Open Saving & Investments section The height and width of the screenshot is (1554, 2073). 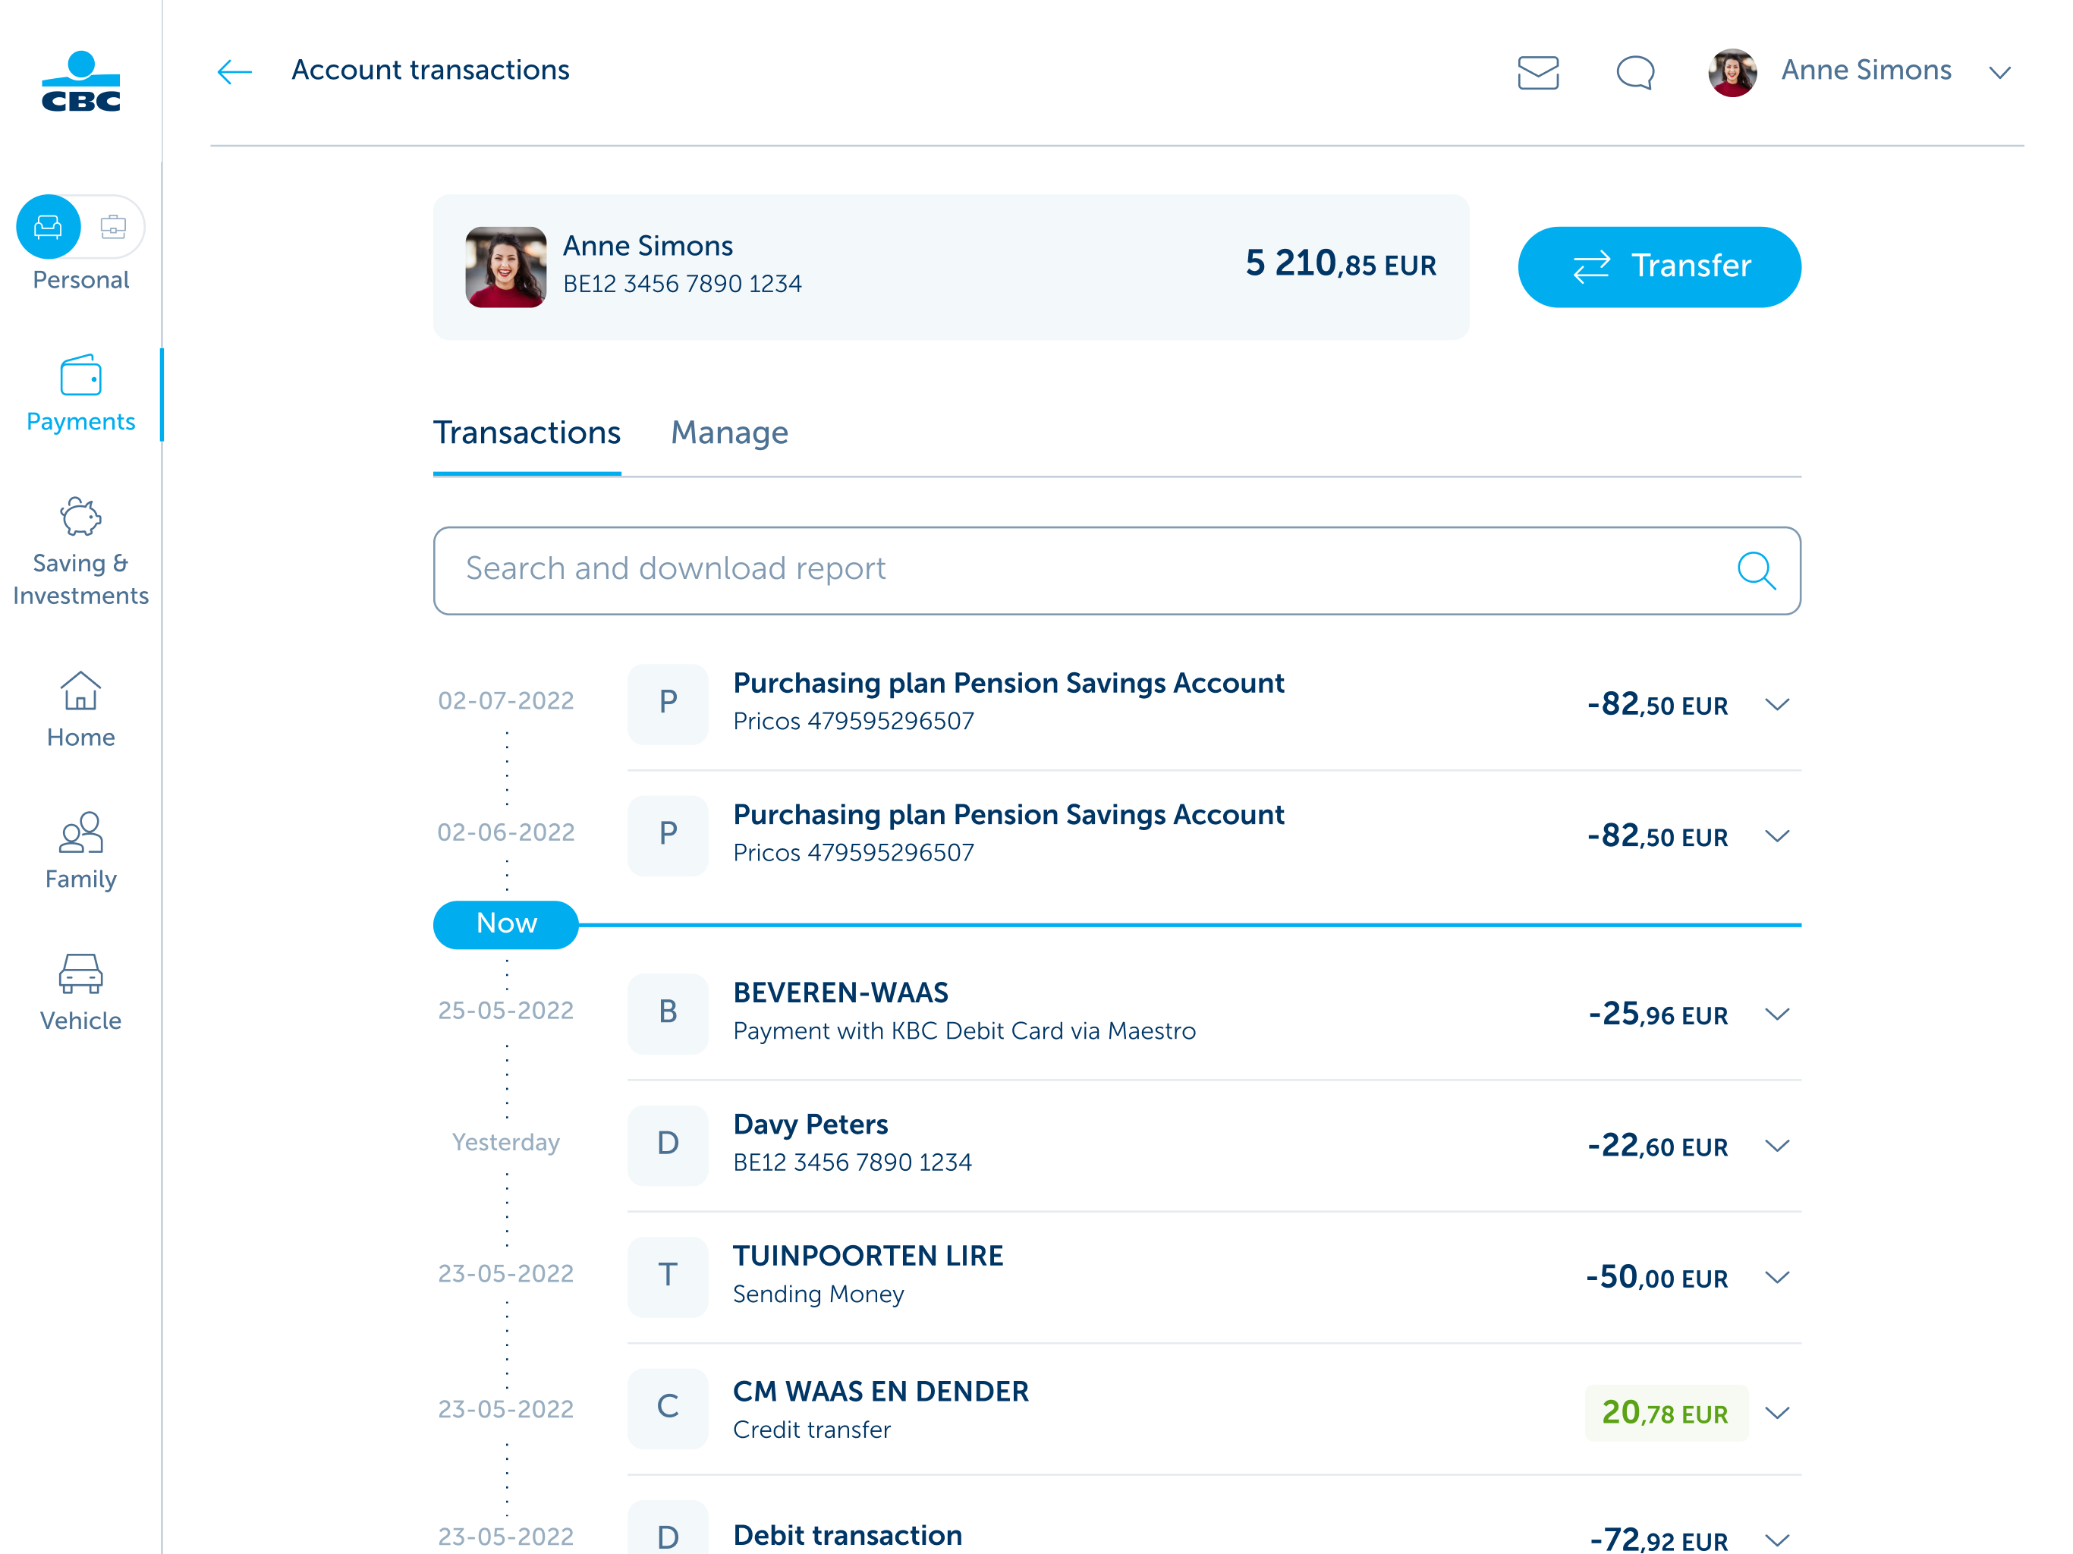click(x=80, y=552)
